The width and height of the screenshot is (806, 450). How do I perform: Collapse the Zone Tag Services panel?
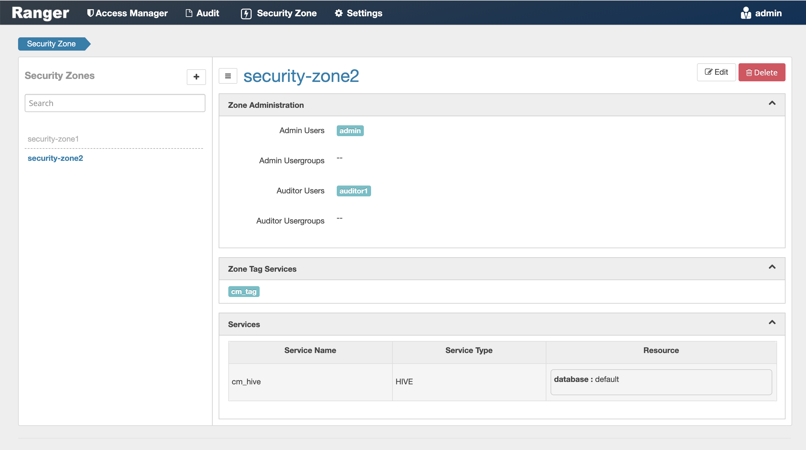pos(772,267)
